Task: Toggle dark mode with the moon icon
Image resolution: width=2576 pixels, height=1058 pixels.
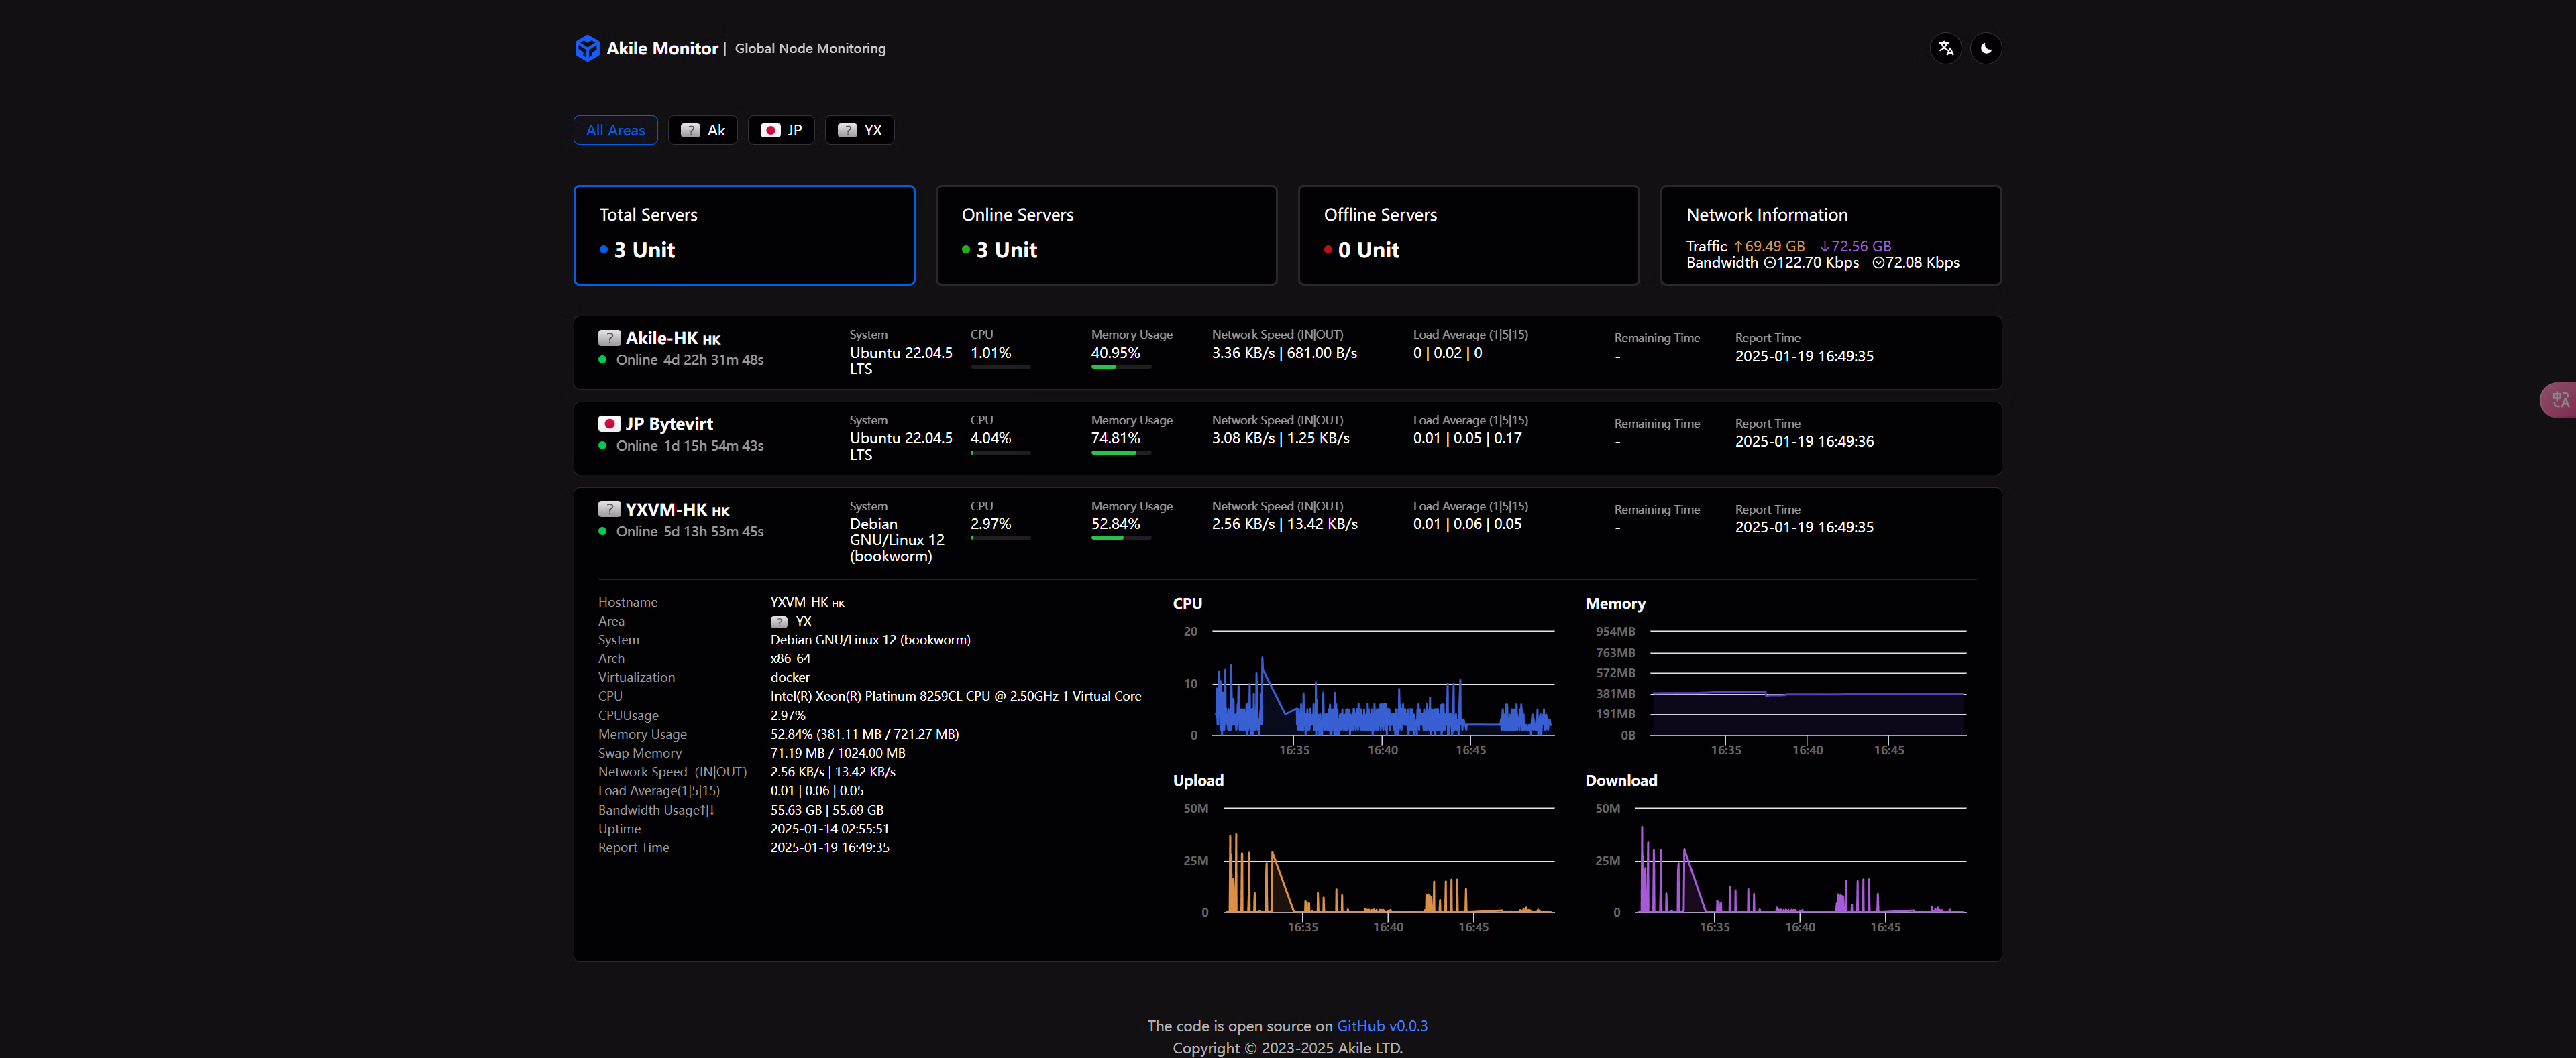Action: pos(1986,48)
